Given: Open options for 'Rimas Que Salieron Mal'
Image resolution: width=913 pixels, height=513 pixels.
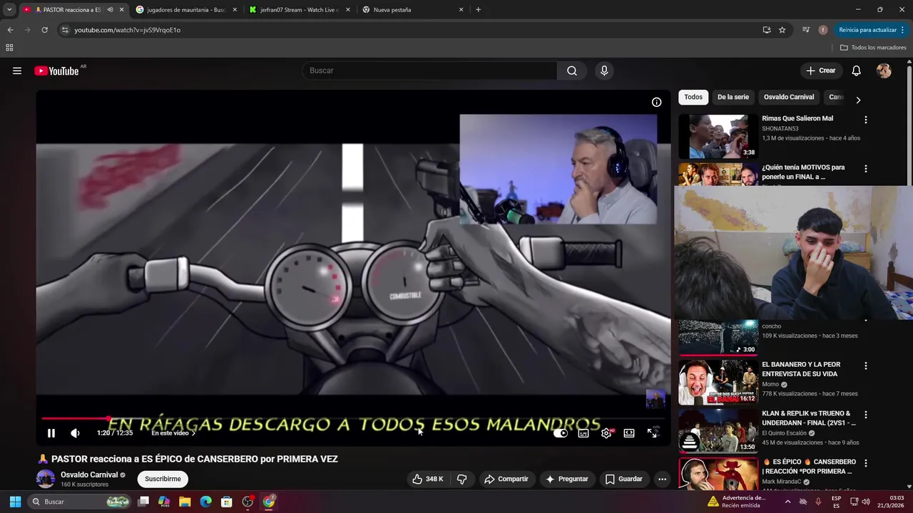Looking at the screenshot, I should point(866,120).
